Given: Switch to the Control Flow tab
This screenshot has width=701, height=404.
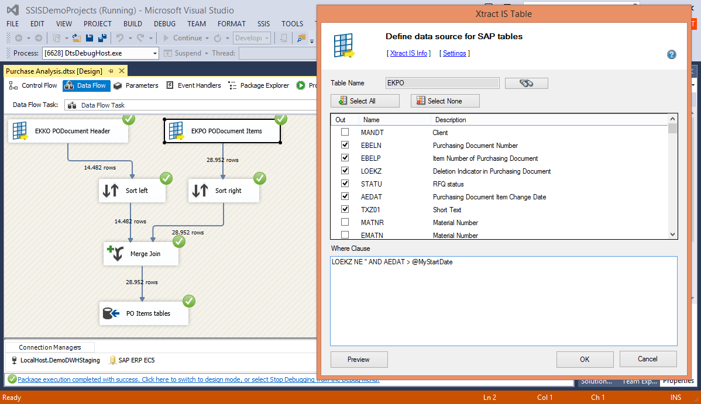Looking at the screenshot, I should pyautogui.click(x=34, y=85).
